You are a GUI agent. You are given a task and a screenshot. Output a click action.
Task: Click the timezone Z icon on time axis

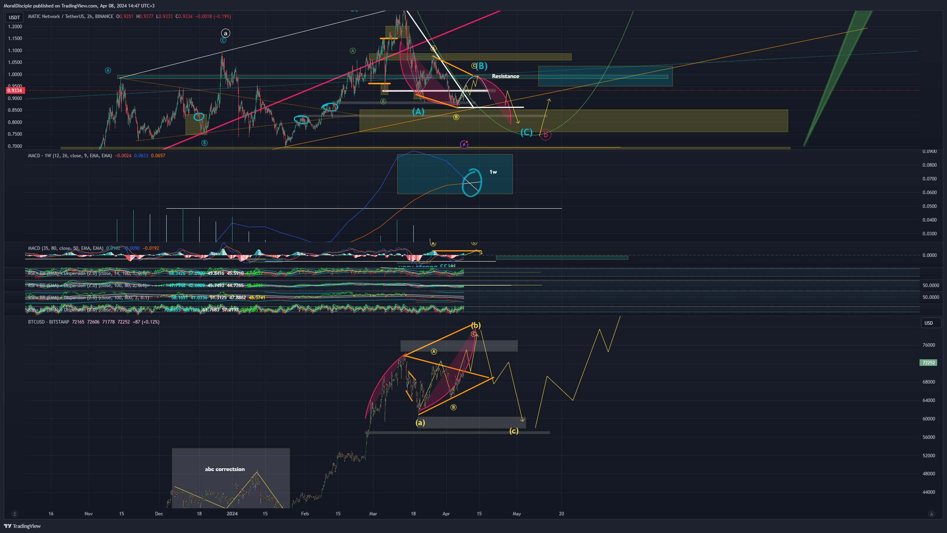tap(15, 514)
